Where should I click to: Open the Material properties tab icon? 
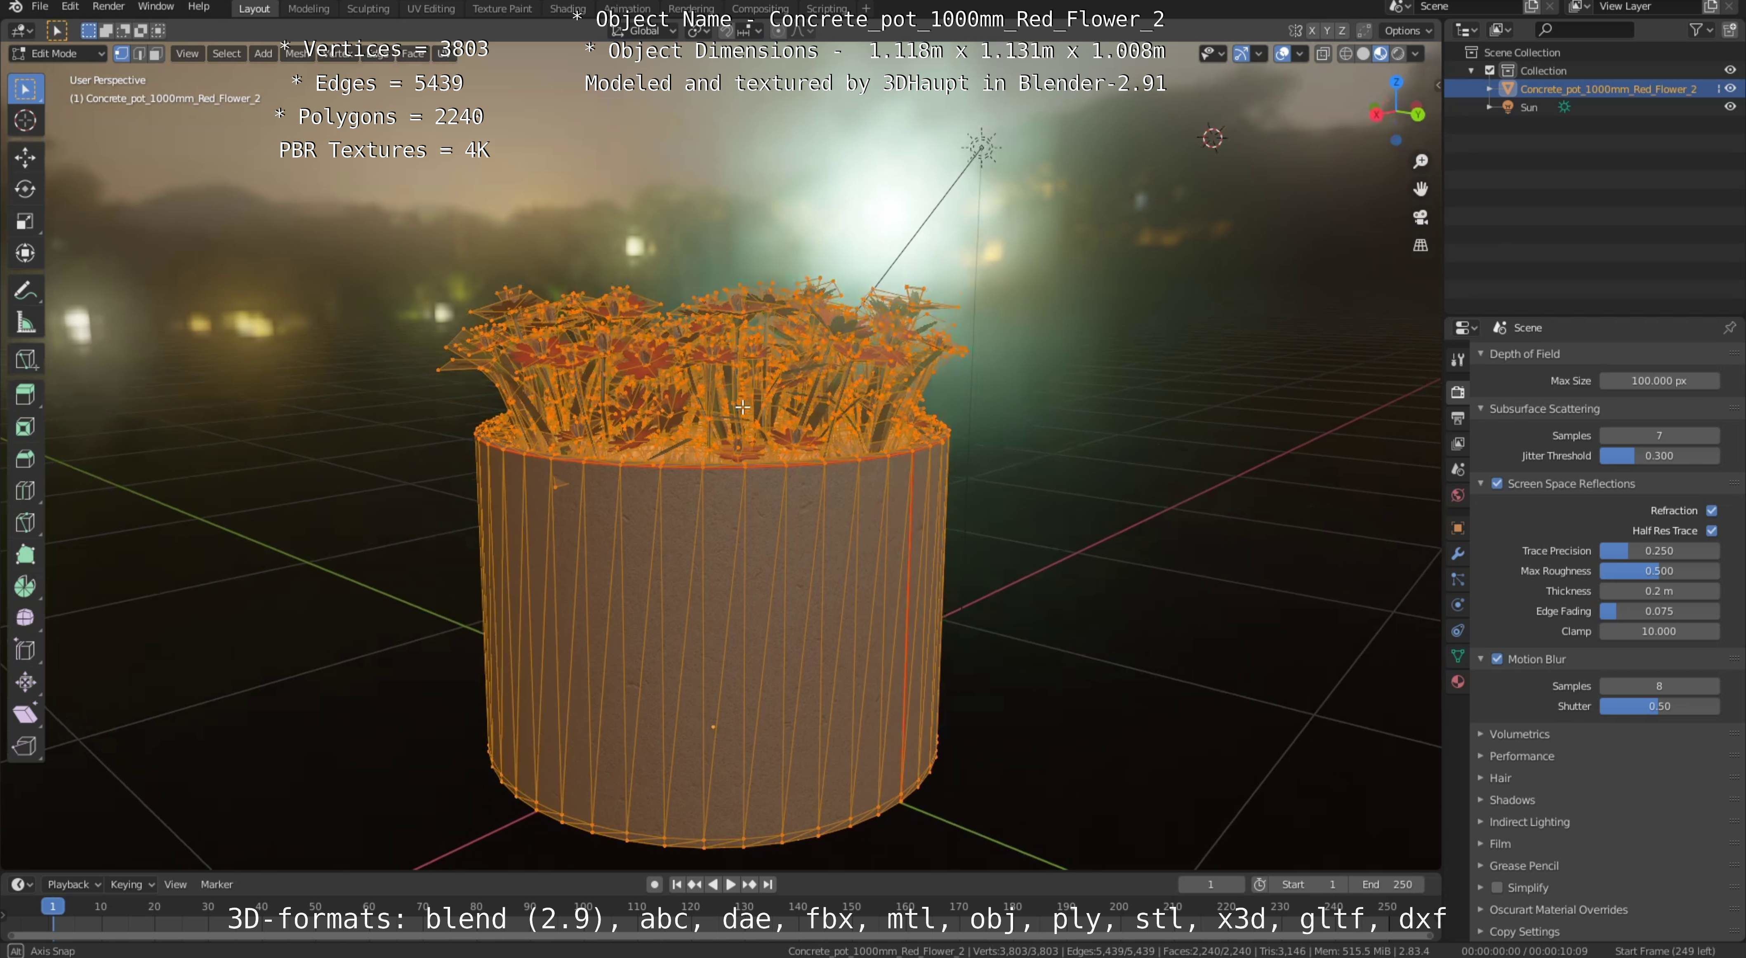(1458, 682)
